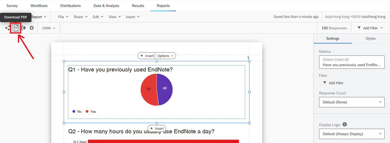Expand the Options dropdown above the chart
The height and width of the screenshot is (143, 390).
pos(165,56)
